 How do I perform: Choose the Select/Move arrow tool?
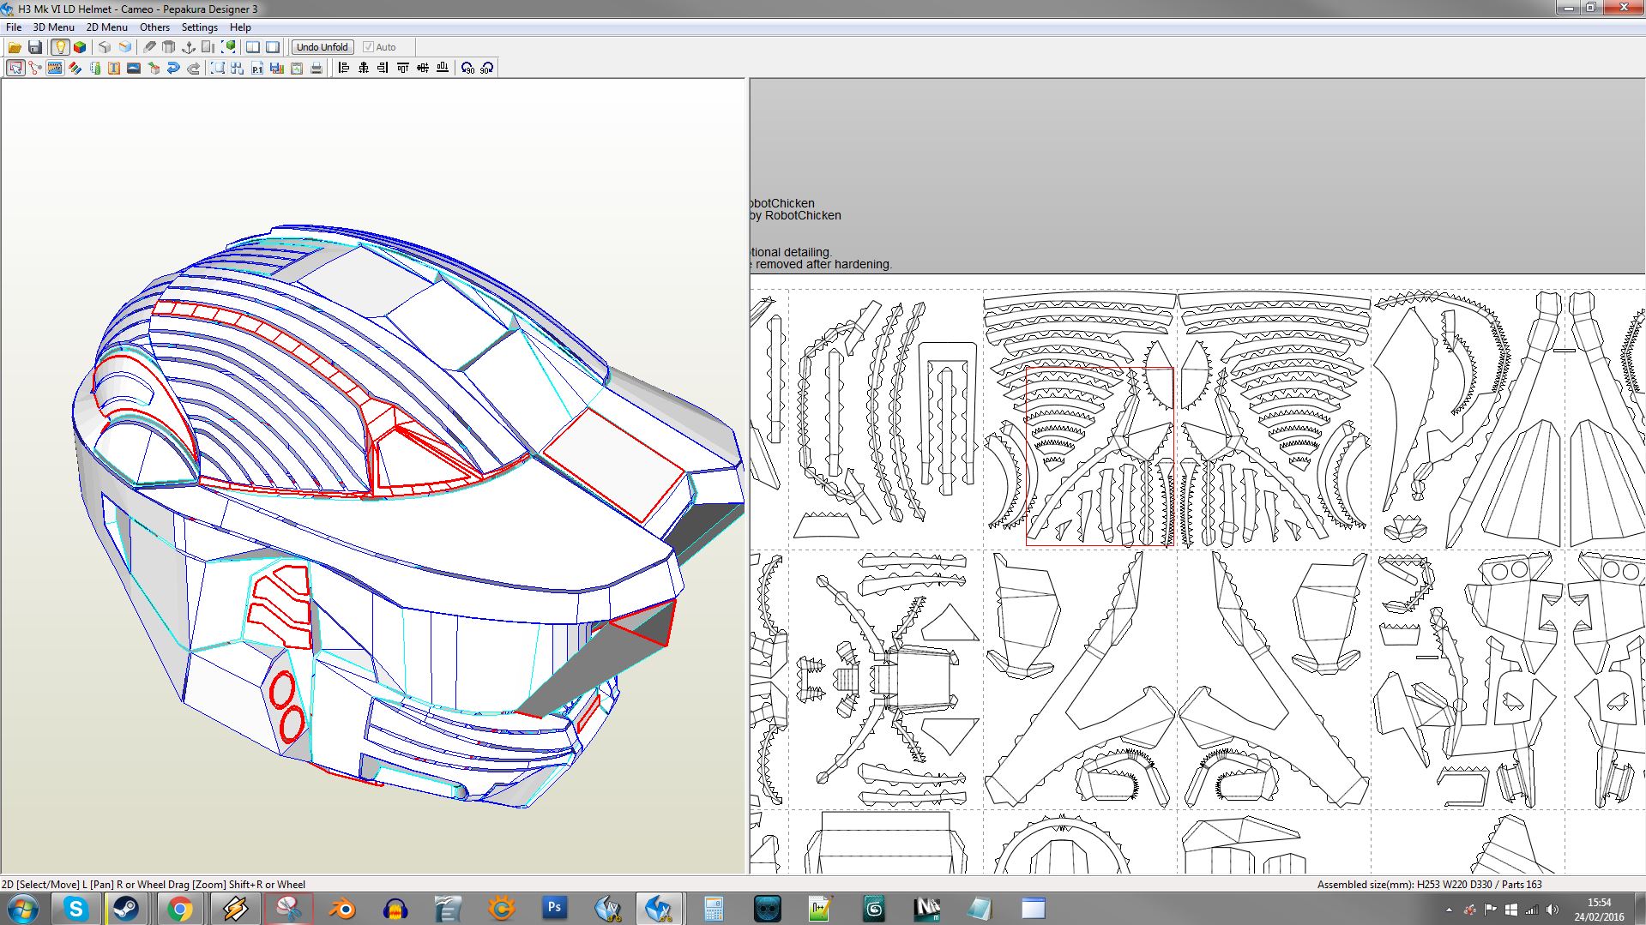15,68
